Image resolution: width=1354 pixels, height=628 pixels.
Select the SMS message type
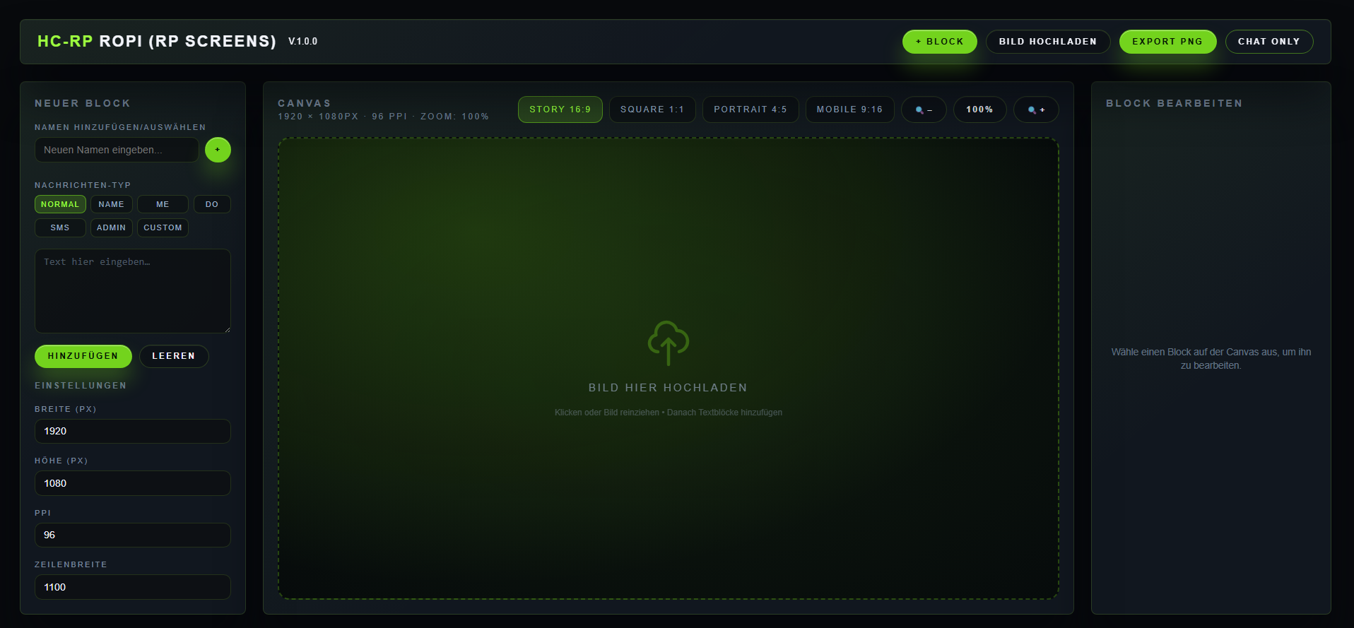(60, 227)
